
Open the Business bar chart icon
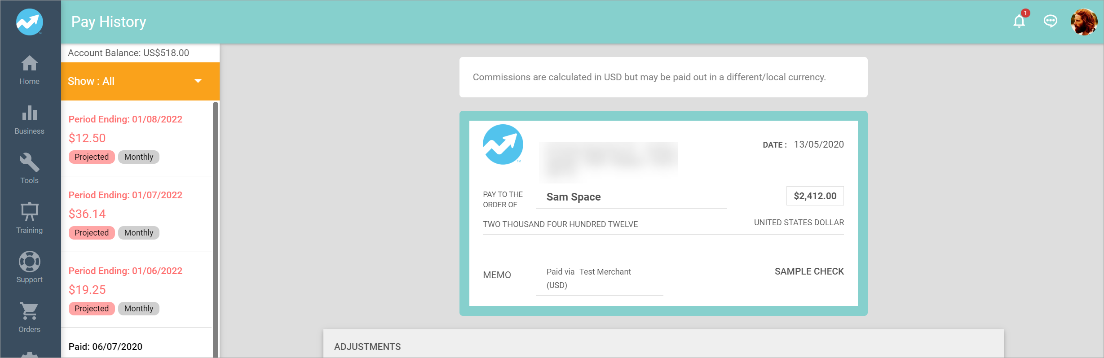tap(29, 119)
